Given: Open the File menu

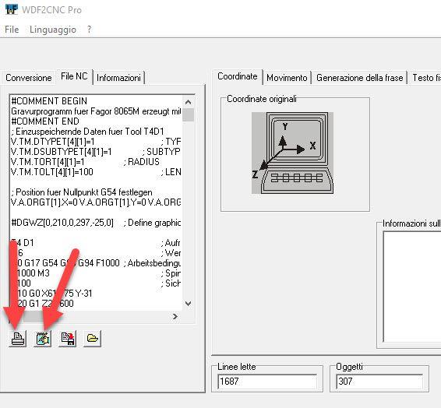Looking at the screenshot, I should [x=12, y=30].
